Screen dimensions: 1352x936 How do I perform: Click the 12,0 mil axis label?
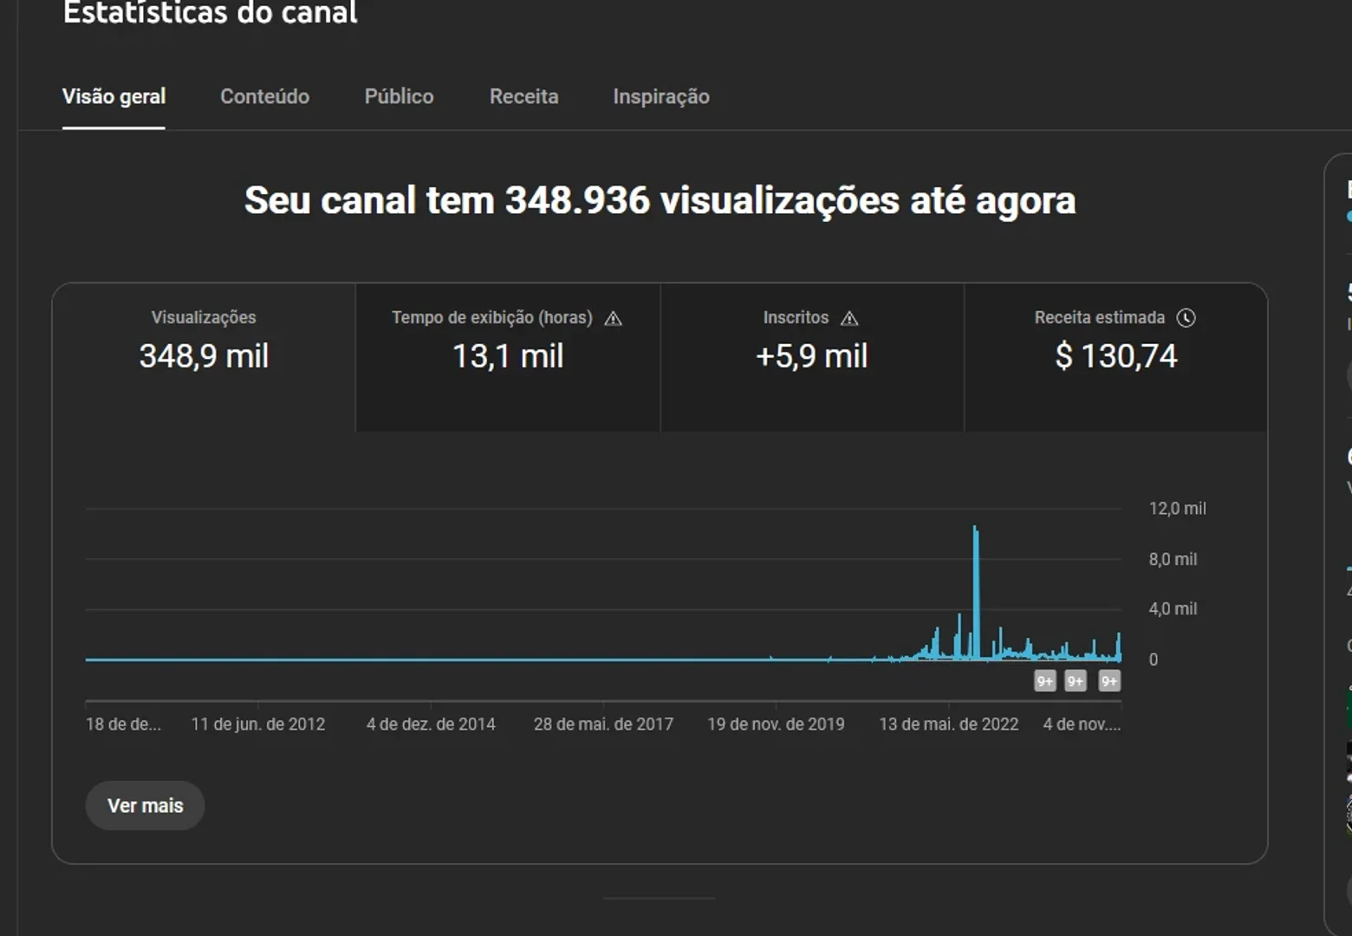click(x=1177, y=509)
